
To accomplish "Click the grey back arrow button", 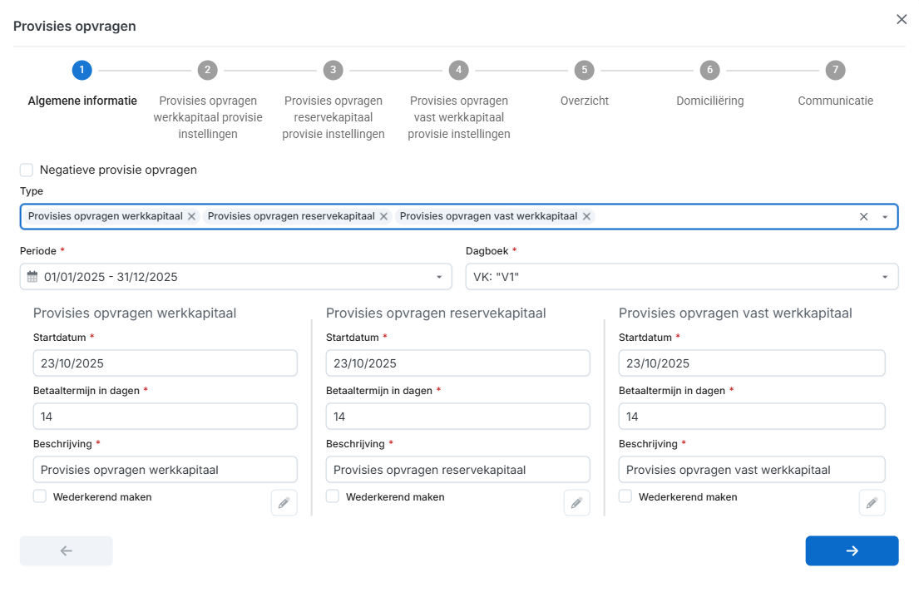I will pyautogui.click(x=67, y=550).
